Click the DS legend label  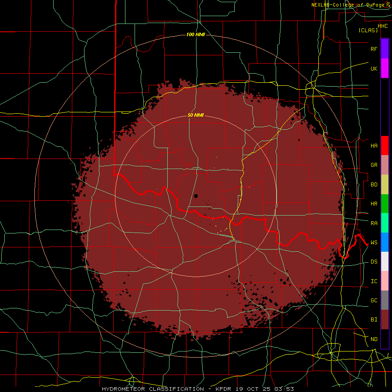pos(374,262)
